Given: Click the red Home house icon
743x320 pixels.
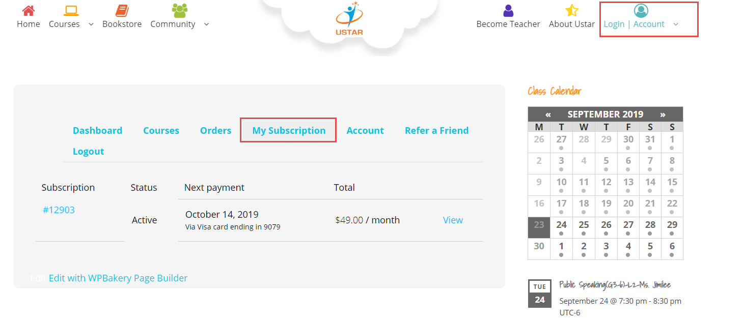Looking at the screenshot, I should point(29,10).
